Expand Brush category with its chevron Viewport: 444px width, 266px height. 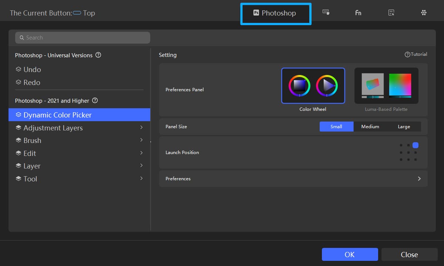tap(141, 140)
